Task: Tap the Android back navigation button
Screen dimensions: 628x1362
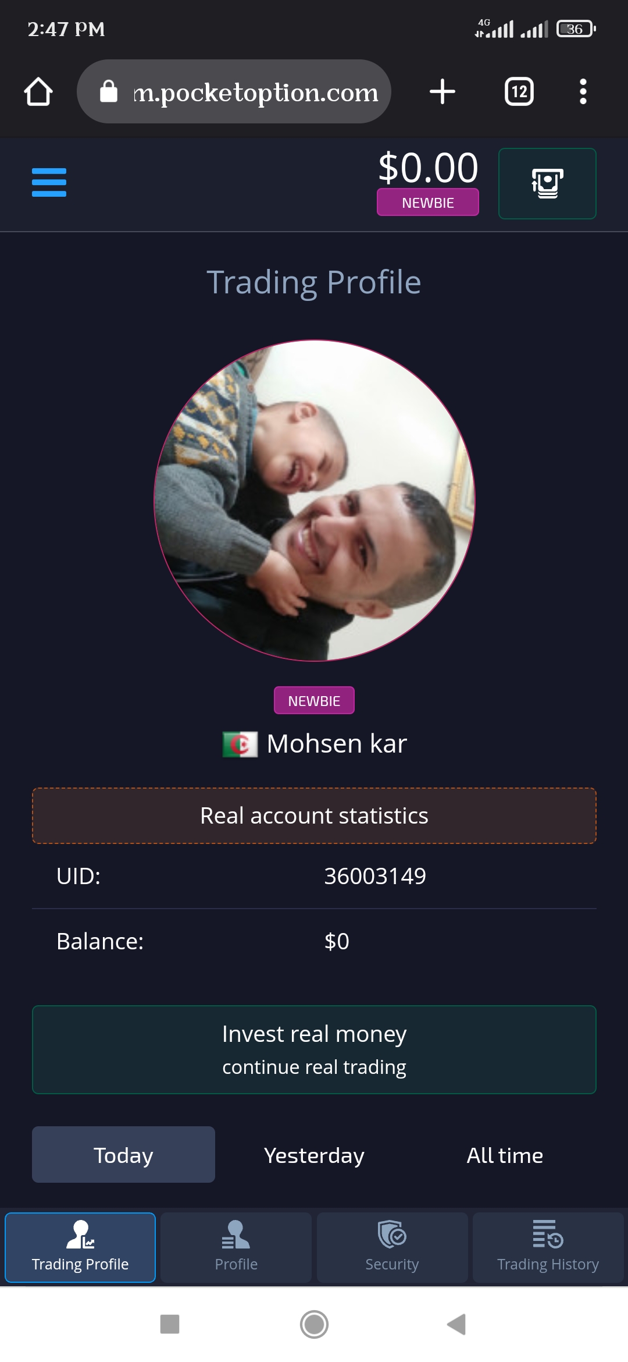Action: click(457, 1324)
